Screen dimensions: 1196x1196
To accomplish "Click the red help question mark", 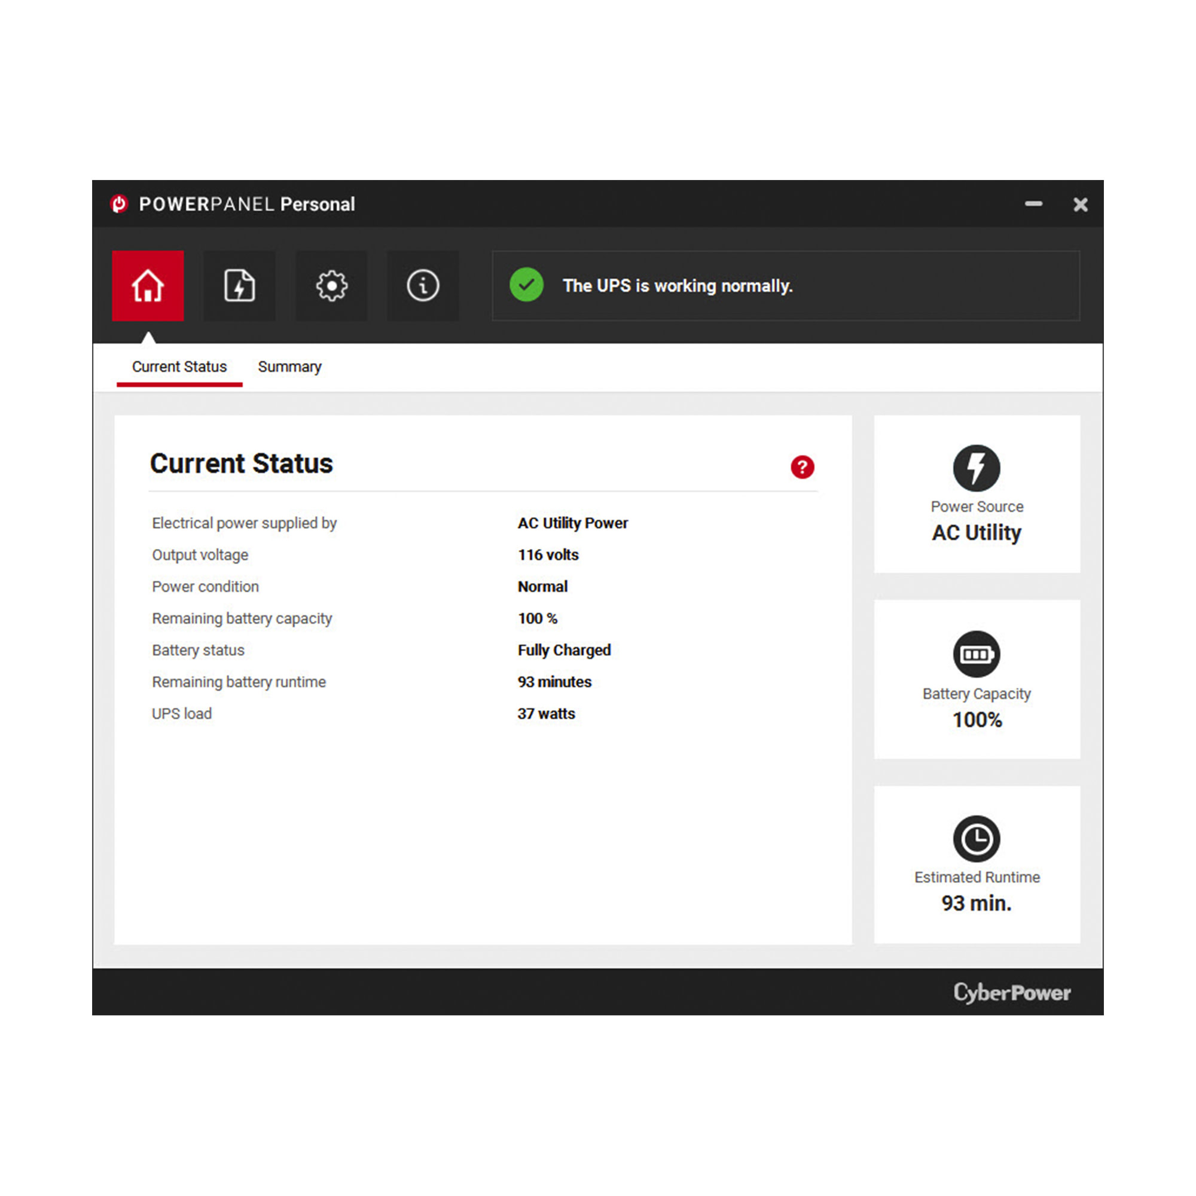I will tap(802, 467).
